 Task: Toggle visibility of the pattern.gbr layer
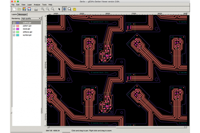click(14, 26)
